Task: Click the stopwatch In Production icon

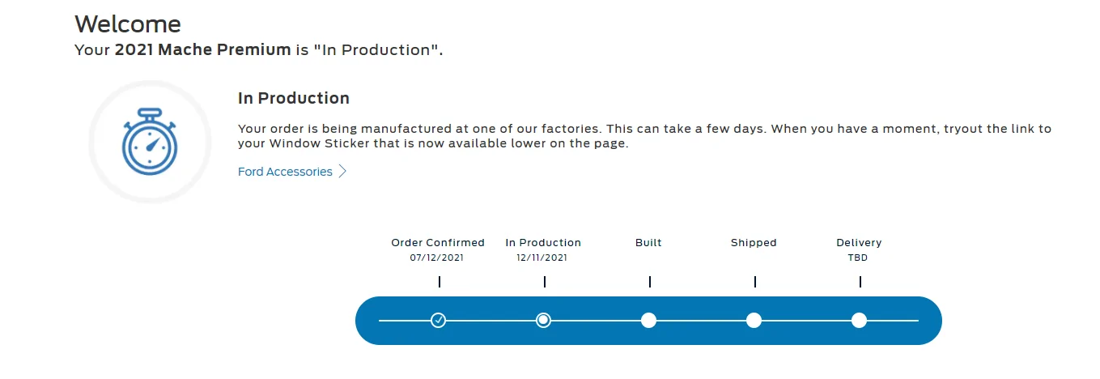Action: coord(150,142)
